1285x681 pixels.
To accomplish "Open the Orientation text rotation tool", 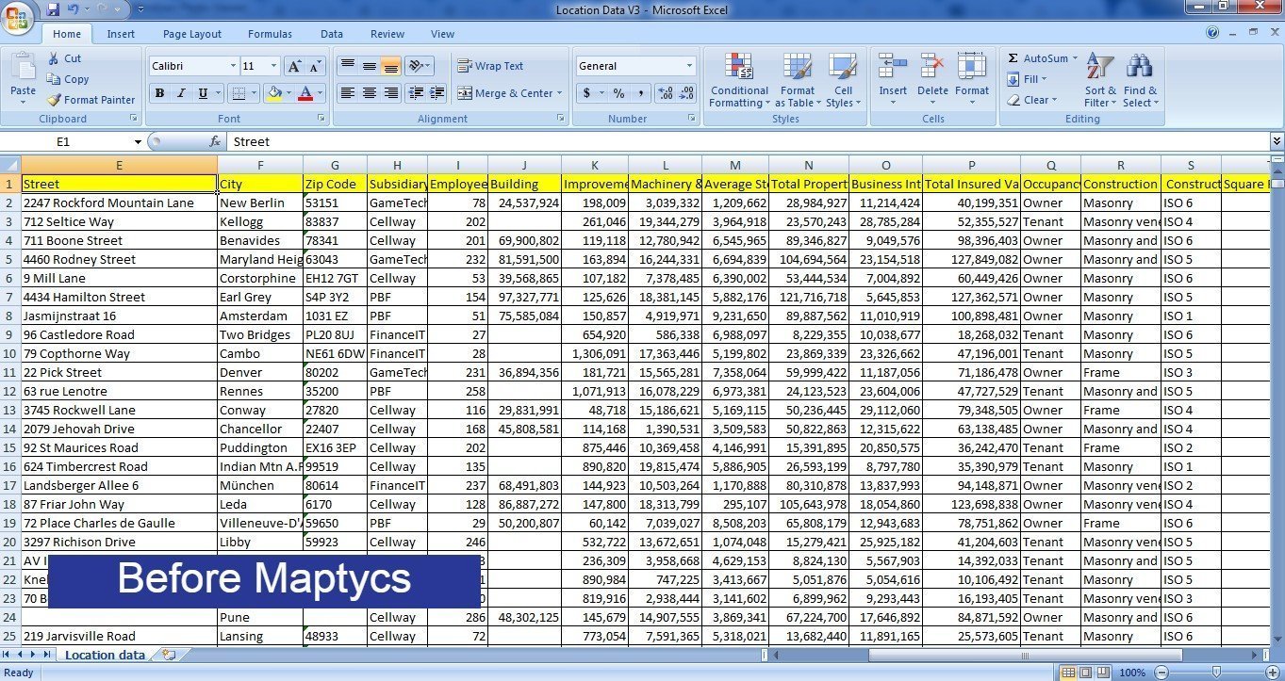I will (420, 66).
